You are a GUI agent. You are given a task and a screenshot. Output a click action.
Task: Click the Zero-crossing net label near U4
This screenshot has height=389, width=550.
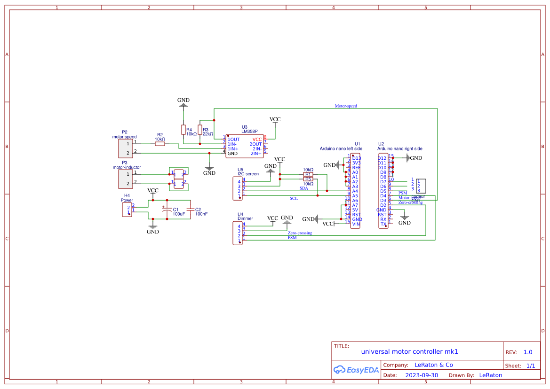click(300, 233)
